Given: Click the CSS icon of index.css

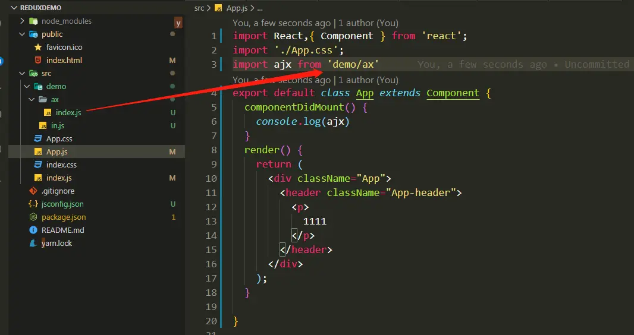Looking at the screenshot, I should (38, 165).
